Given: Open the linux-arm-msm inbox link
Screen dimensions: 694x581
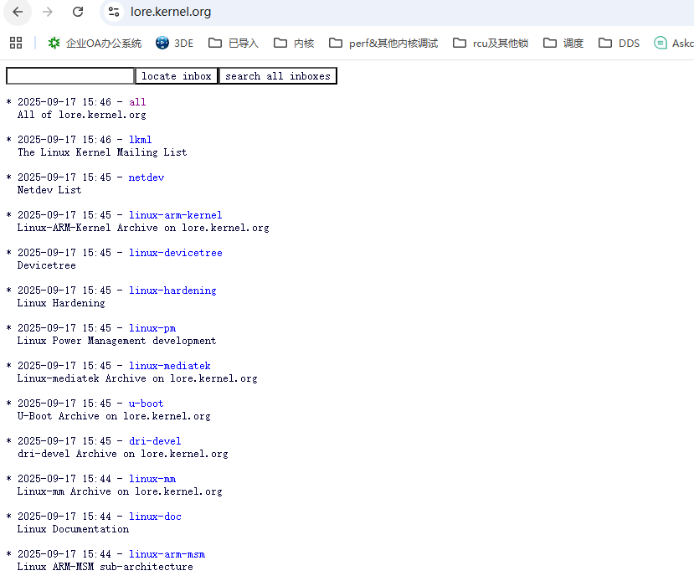Looking at the screenshot, I should tap(167, 553).
